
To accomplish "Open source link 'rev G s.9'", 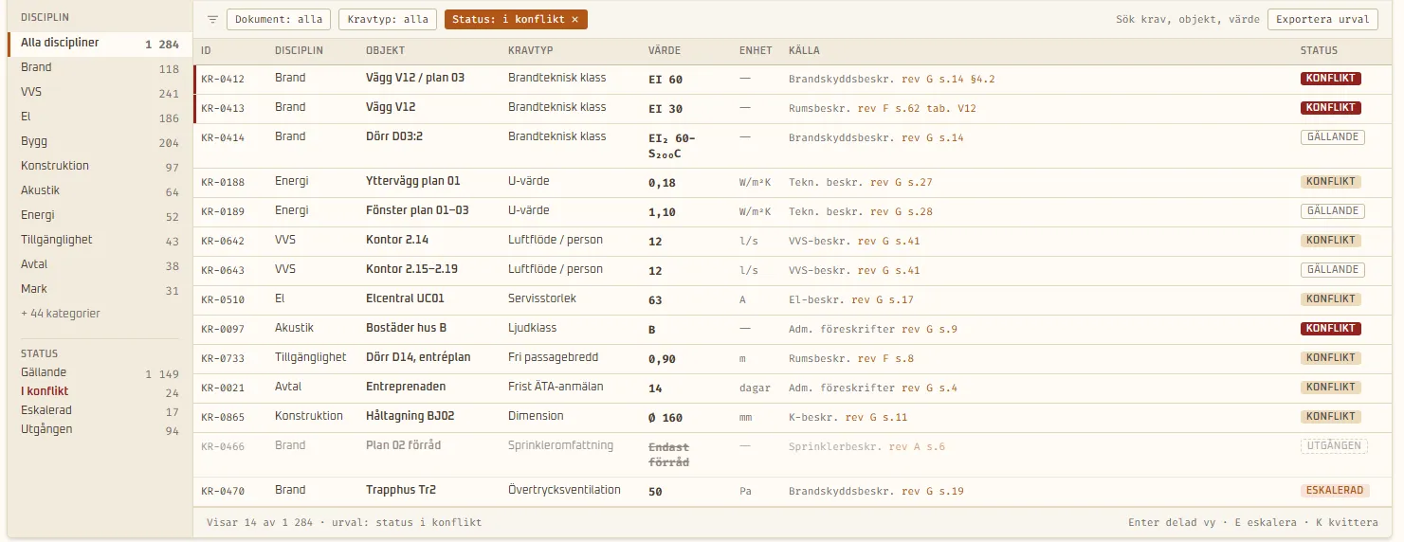I will tap(929, 330).
